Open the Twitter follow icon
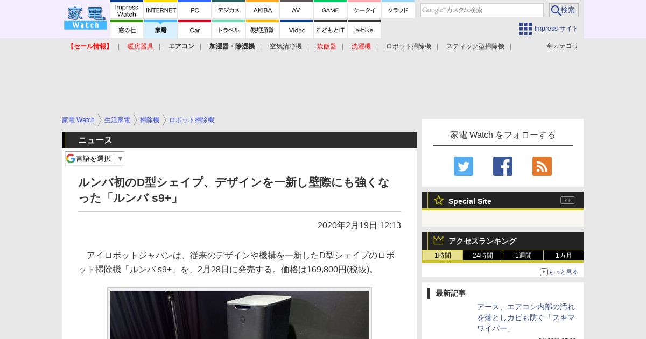 464,166
